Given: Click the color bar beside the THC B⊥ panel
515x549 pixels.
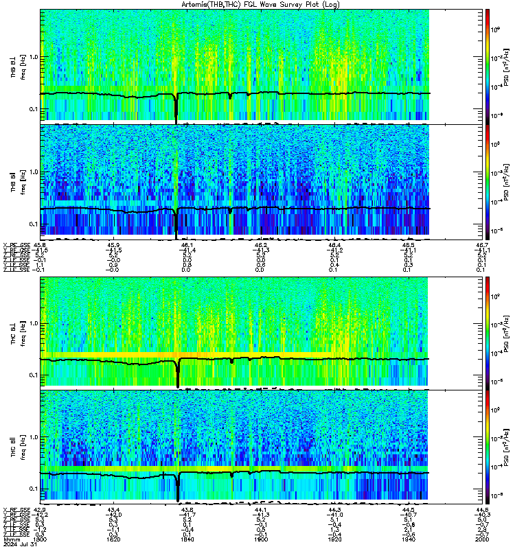Looking at the screenshot, I should pos(488,333).
